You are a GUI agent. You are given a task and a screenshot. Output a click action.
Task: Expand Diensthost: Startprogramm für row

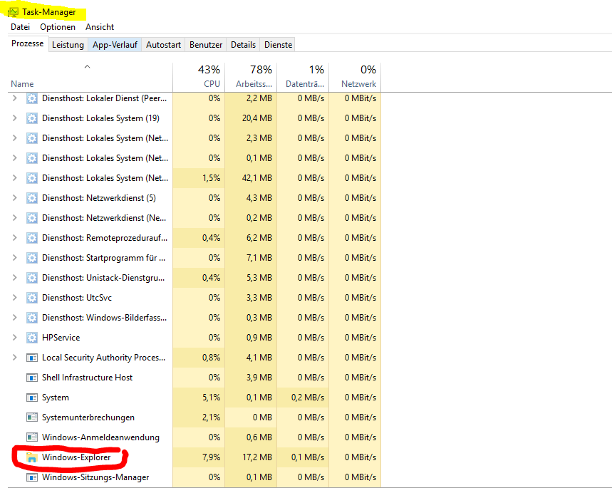[14, 257]
